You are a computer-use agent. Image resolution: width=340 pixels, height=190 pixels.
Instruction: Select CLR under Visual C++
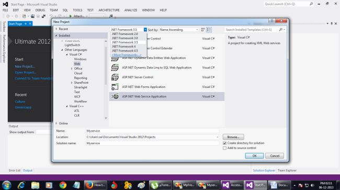(77, 116)
